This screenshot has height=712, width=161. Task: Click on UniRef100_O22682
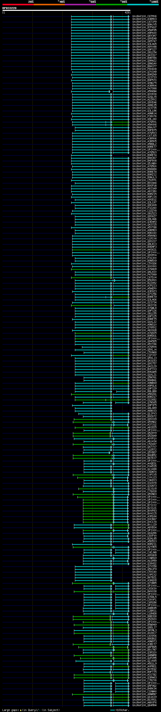(x=144, y=400)
